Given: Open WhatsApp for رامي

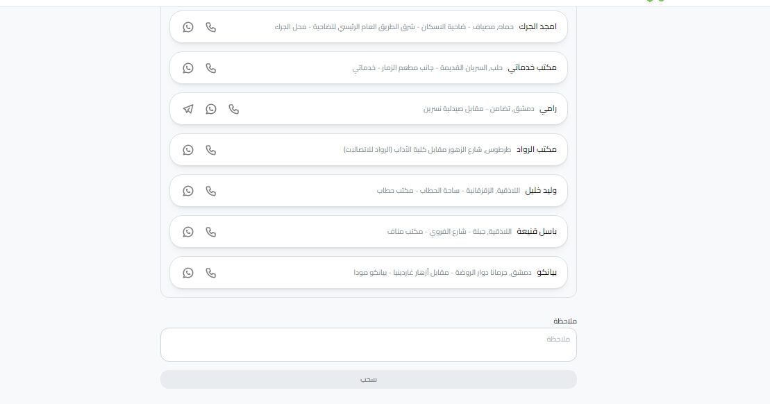Looking at the screenshot, I should [x=211, y=109].
